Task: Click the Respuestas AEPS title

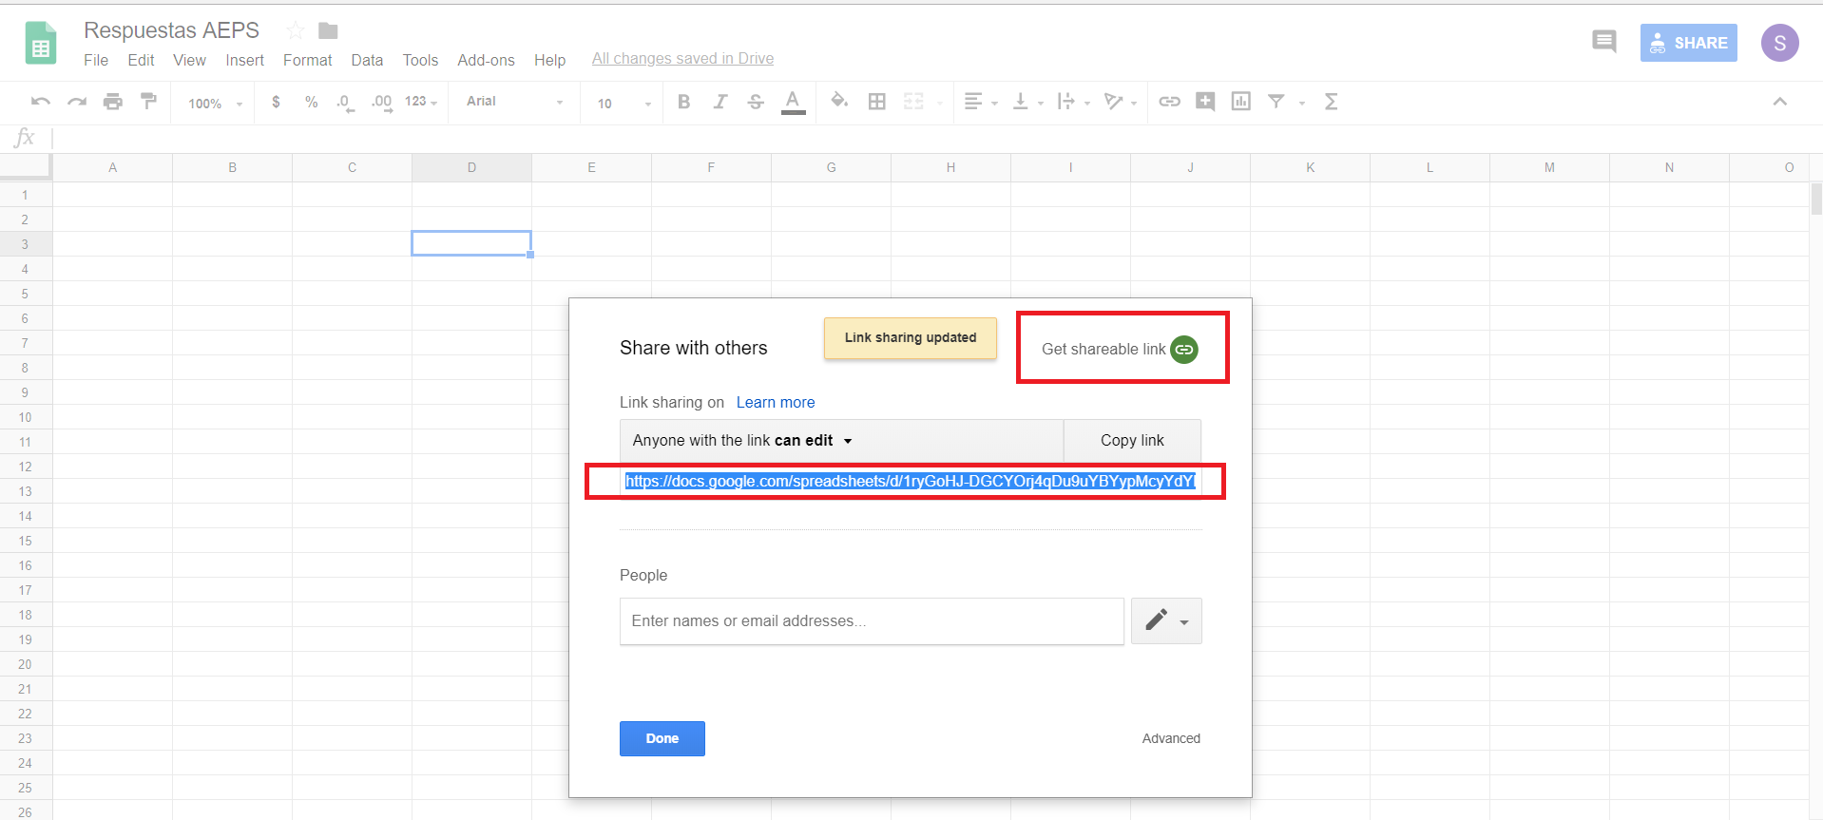Action: [171, 30]
